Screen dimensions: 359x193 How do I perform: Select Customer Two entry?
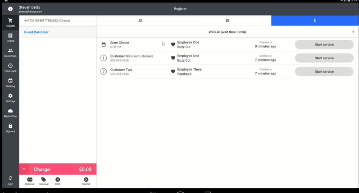(121, 70)
